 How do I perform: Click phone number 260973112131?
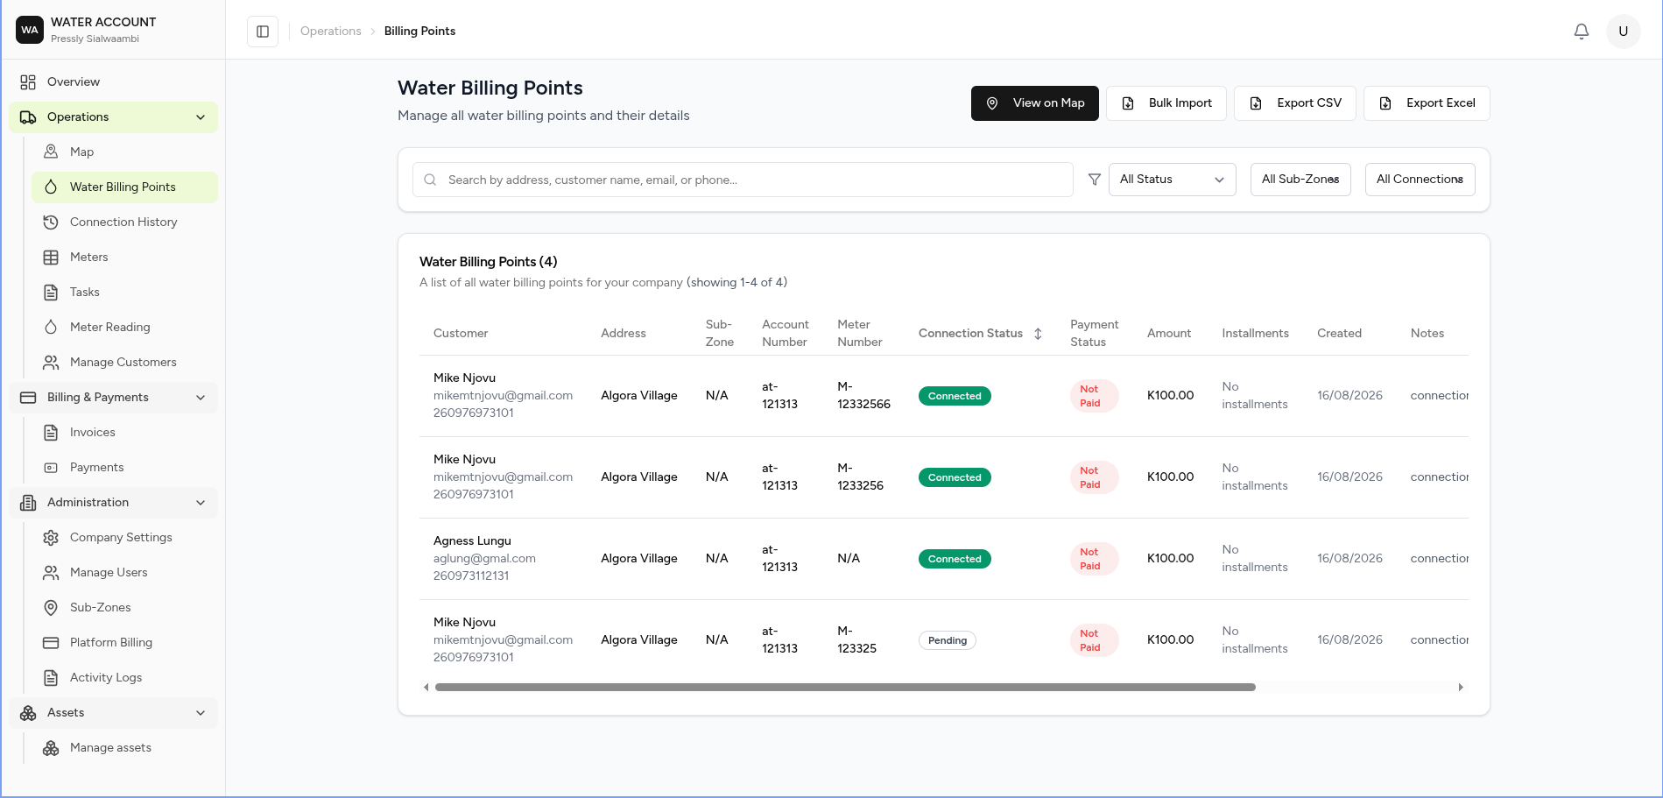[471, 576]
